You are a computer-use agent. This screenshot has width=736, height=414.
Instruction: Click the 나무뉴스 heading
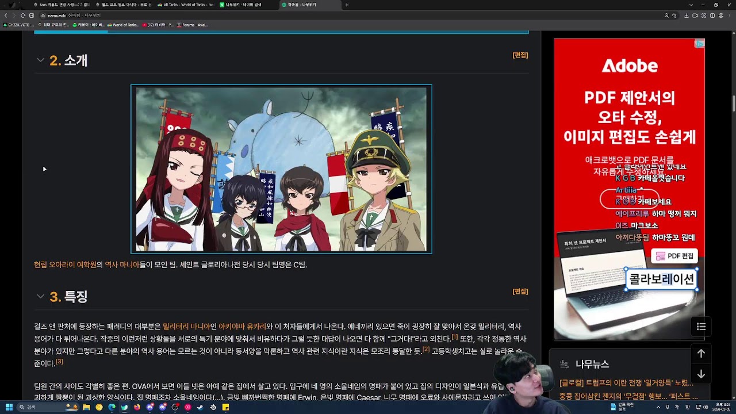pyautogui.click(x=592, y=364)
